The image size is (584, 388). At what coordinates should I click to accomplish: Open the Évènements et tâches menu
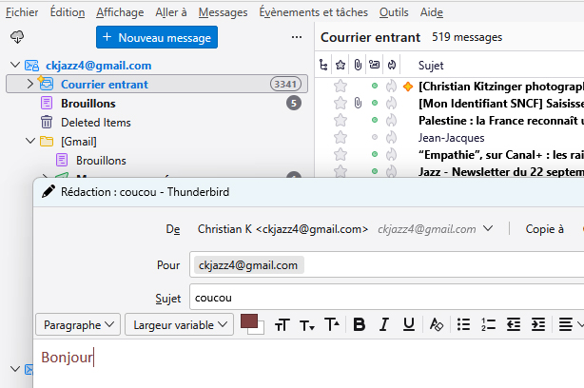(313, 12)
